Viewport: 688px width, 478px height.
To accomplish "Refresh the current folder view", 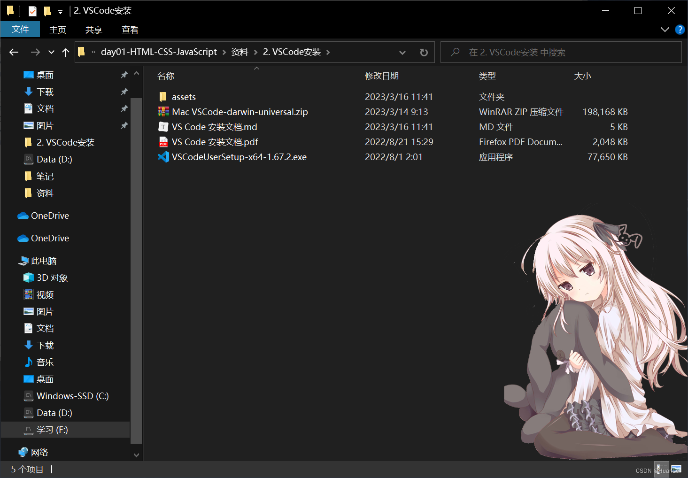I will click(x=424, y=52).
